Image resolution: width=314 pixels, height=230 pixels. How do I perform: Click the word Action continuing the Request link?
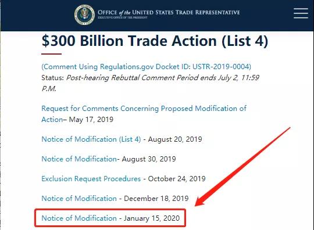coord(52,120)
